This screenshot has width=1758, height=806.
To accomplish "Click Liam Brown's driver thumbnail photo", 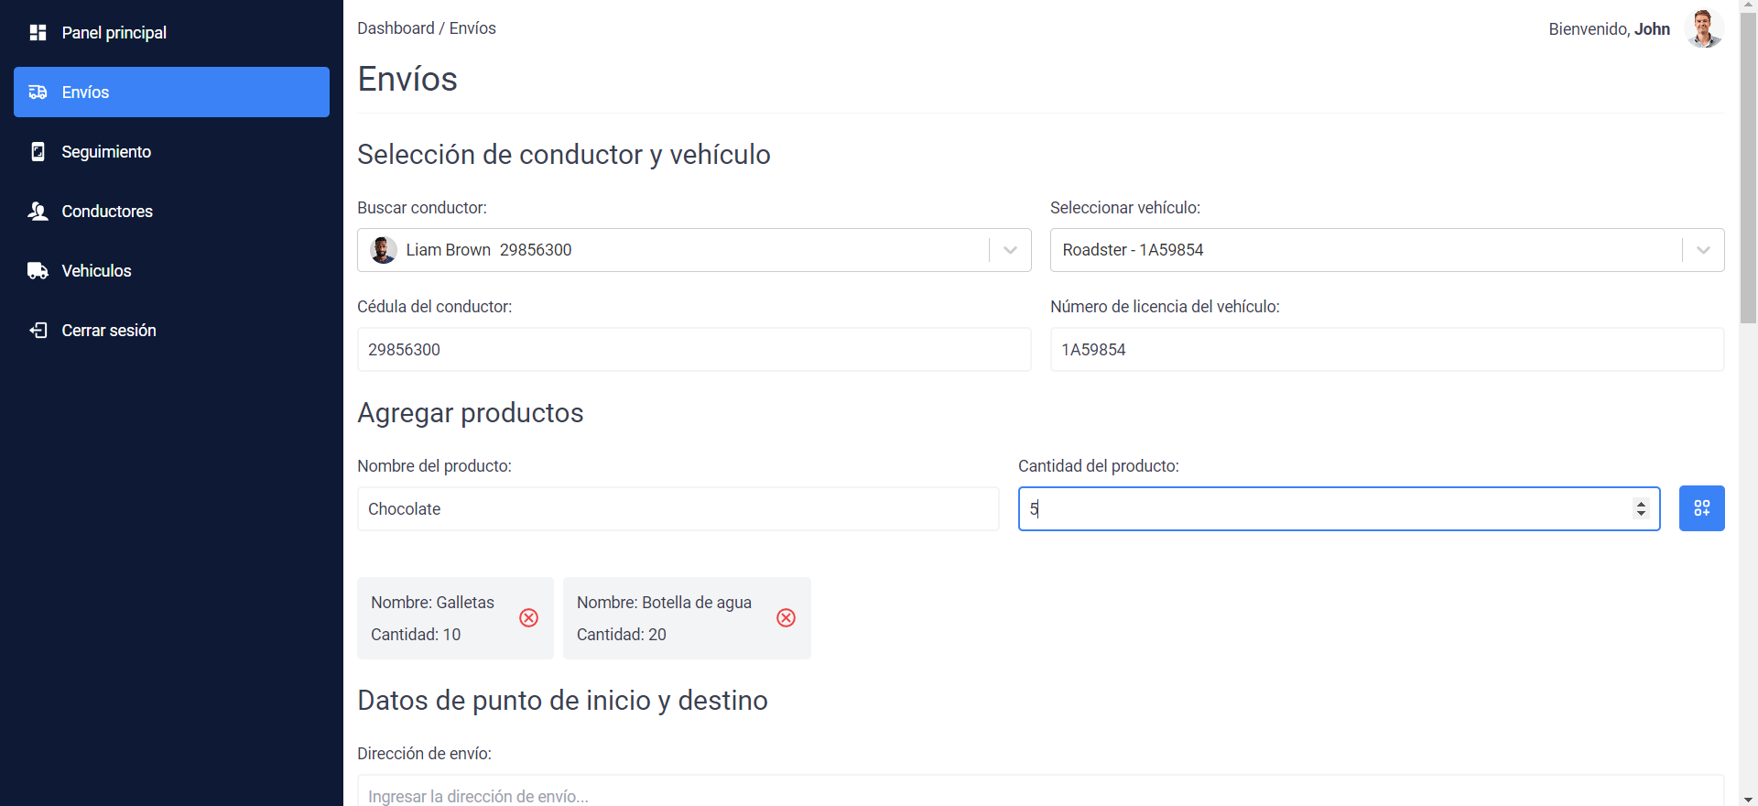I will [x=384, y=249].
